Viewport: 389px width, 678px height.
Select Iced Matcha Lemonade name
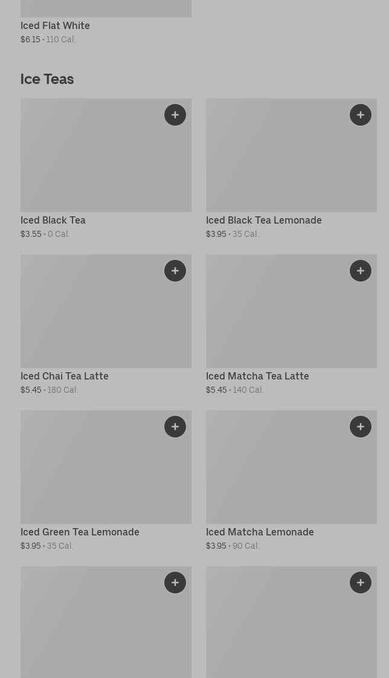[260, 532]
